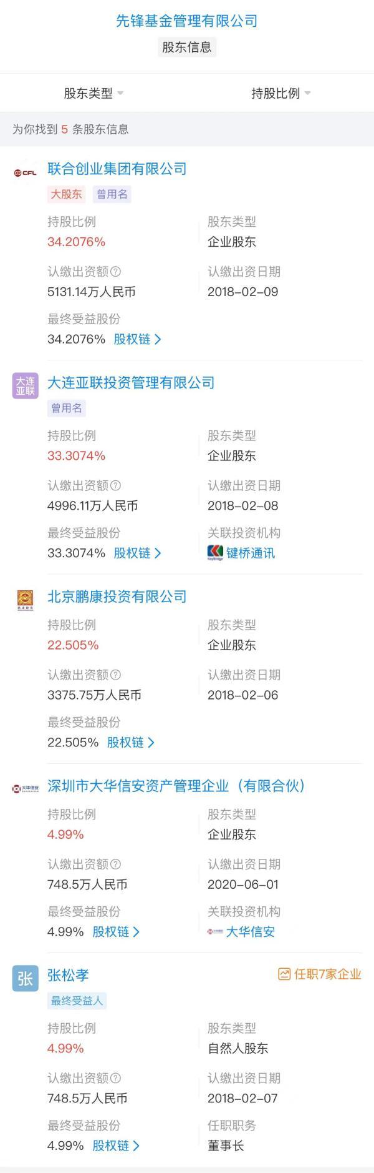Screen dimensions: 374x1173
Task: Tap the 大华信安 shareholder logo icon
Action: 26,789
